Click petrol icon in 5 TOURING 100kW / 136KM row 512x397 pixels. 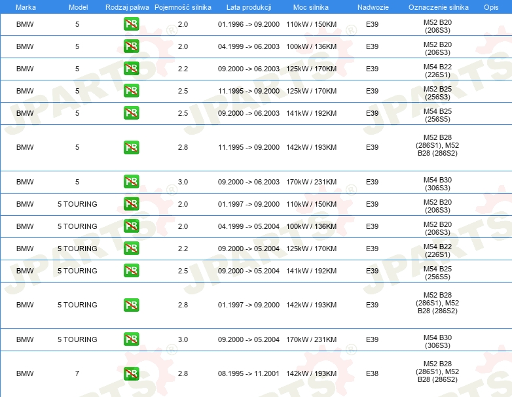click(x=131, y=226)
